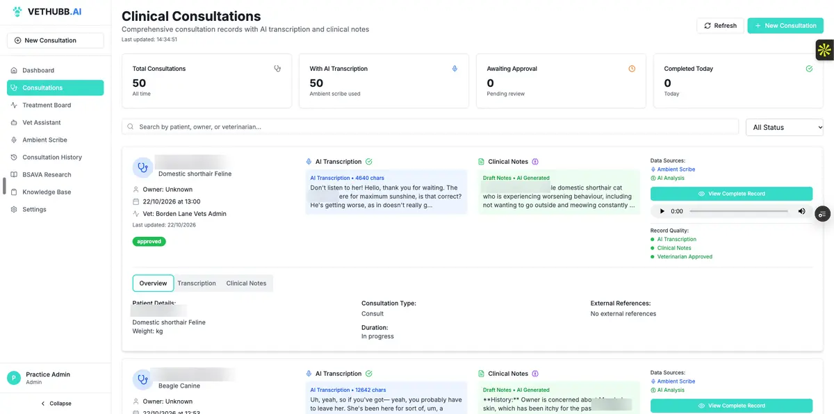This screenshot has height=414, width=834.
Task: Select the Overview tab
Action: click(153, 283)
